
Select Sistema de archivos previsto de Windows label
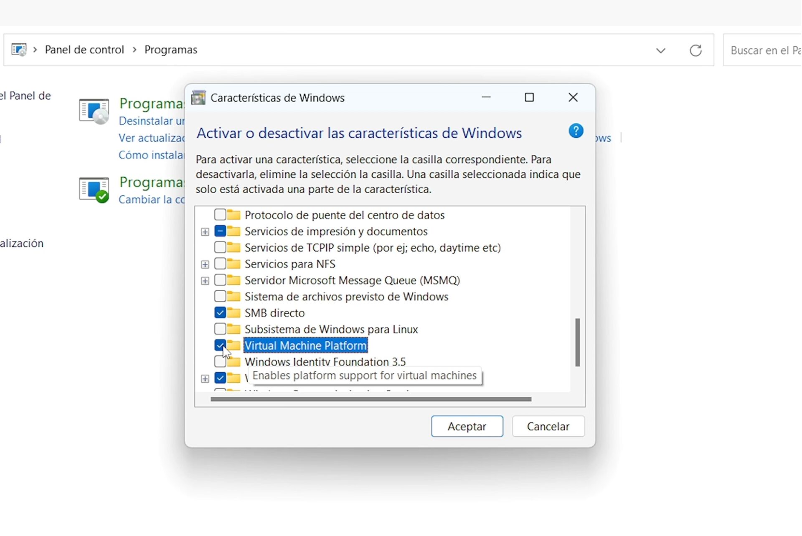346,297
